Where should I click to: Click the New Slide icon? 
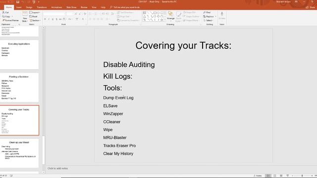pos(25,14)
